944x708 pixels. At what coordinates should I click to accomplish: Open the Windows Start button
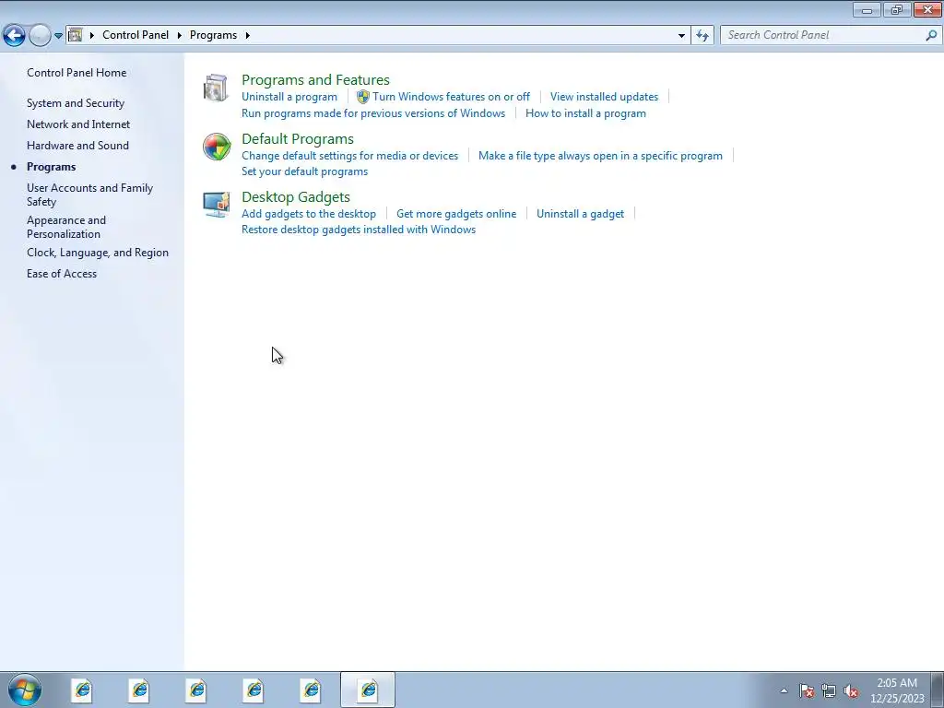pyautogui.click(x=25, y=690)
